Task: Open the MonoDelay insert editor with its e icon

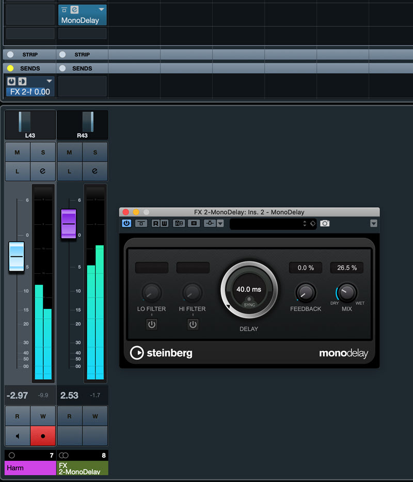Action: coord(75,10)
